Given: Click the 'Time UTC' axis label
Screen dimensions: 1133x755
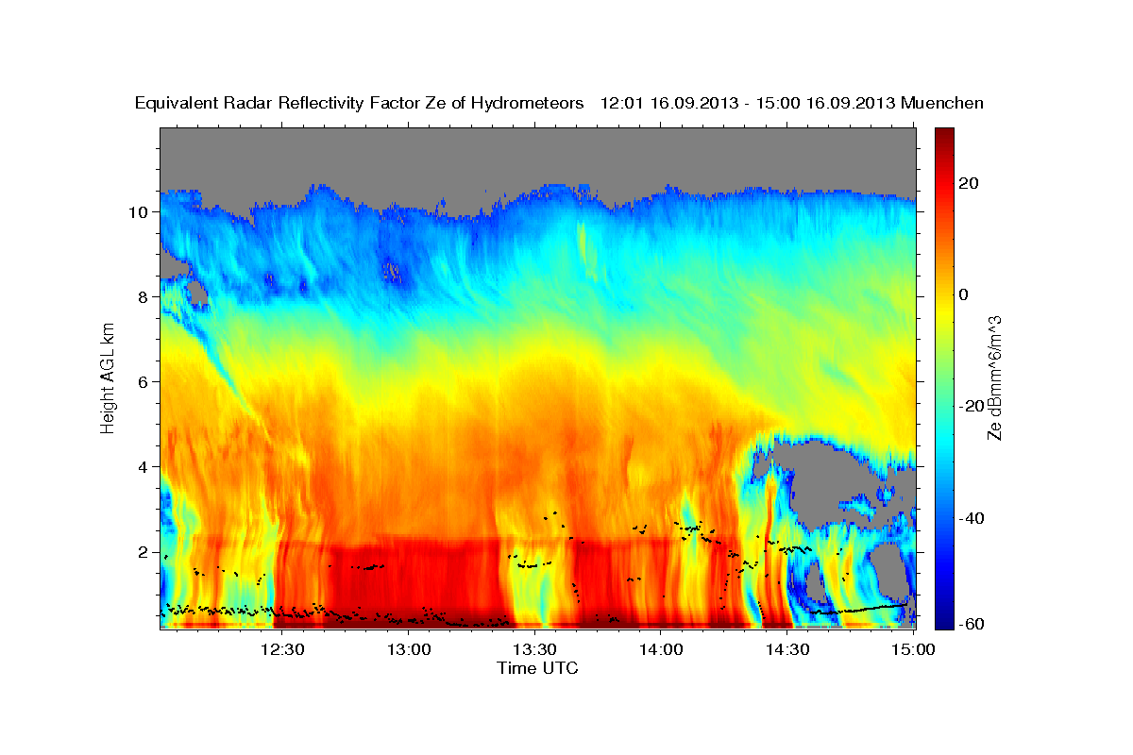Looking at the screenshot, I should (537, 668).
